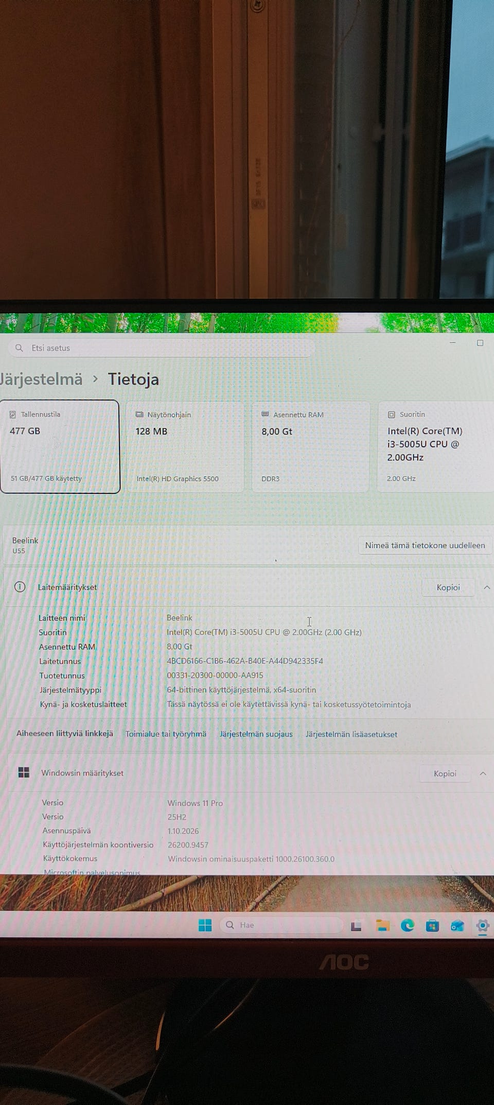Viewport: 494px width, 1105px height.
Task: Go back to Järjestelmä breadcrumb
Action: pos(41,379)
